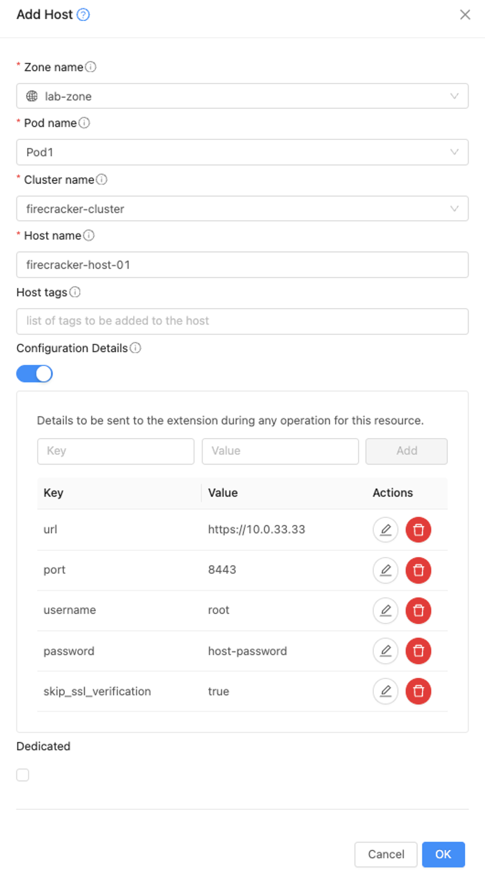
Task: Click the disabled Add detail button
Action: (x=406, y=451)
